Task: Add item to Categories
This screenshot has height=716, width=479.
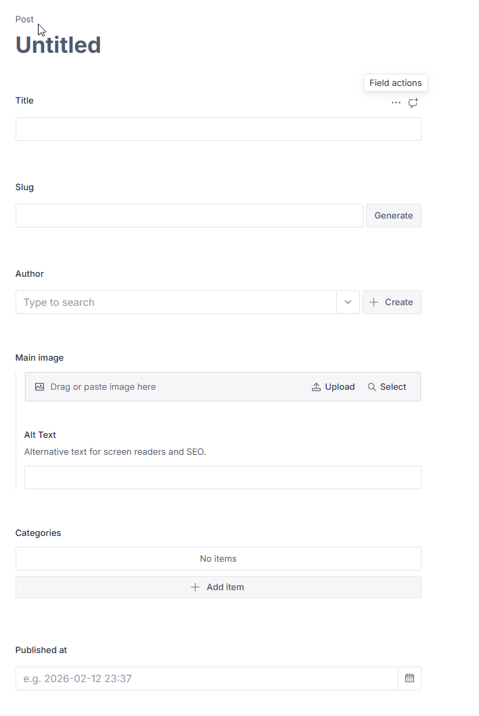Action: [218, 587]
